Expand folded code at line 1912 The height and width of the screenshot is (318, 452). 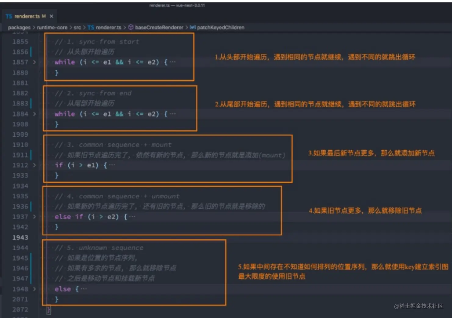34,165
